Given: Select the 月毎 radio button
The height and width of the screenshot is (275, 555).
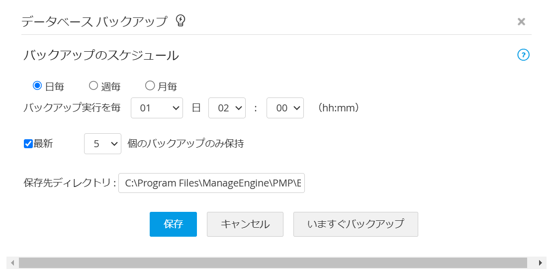Looking at the screenshot, I should pyautogui.click(x=150, y=86).
